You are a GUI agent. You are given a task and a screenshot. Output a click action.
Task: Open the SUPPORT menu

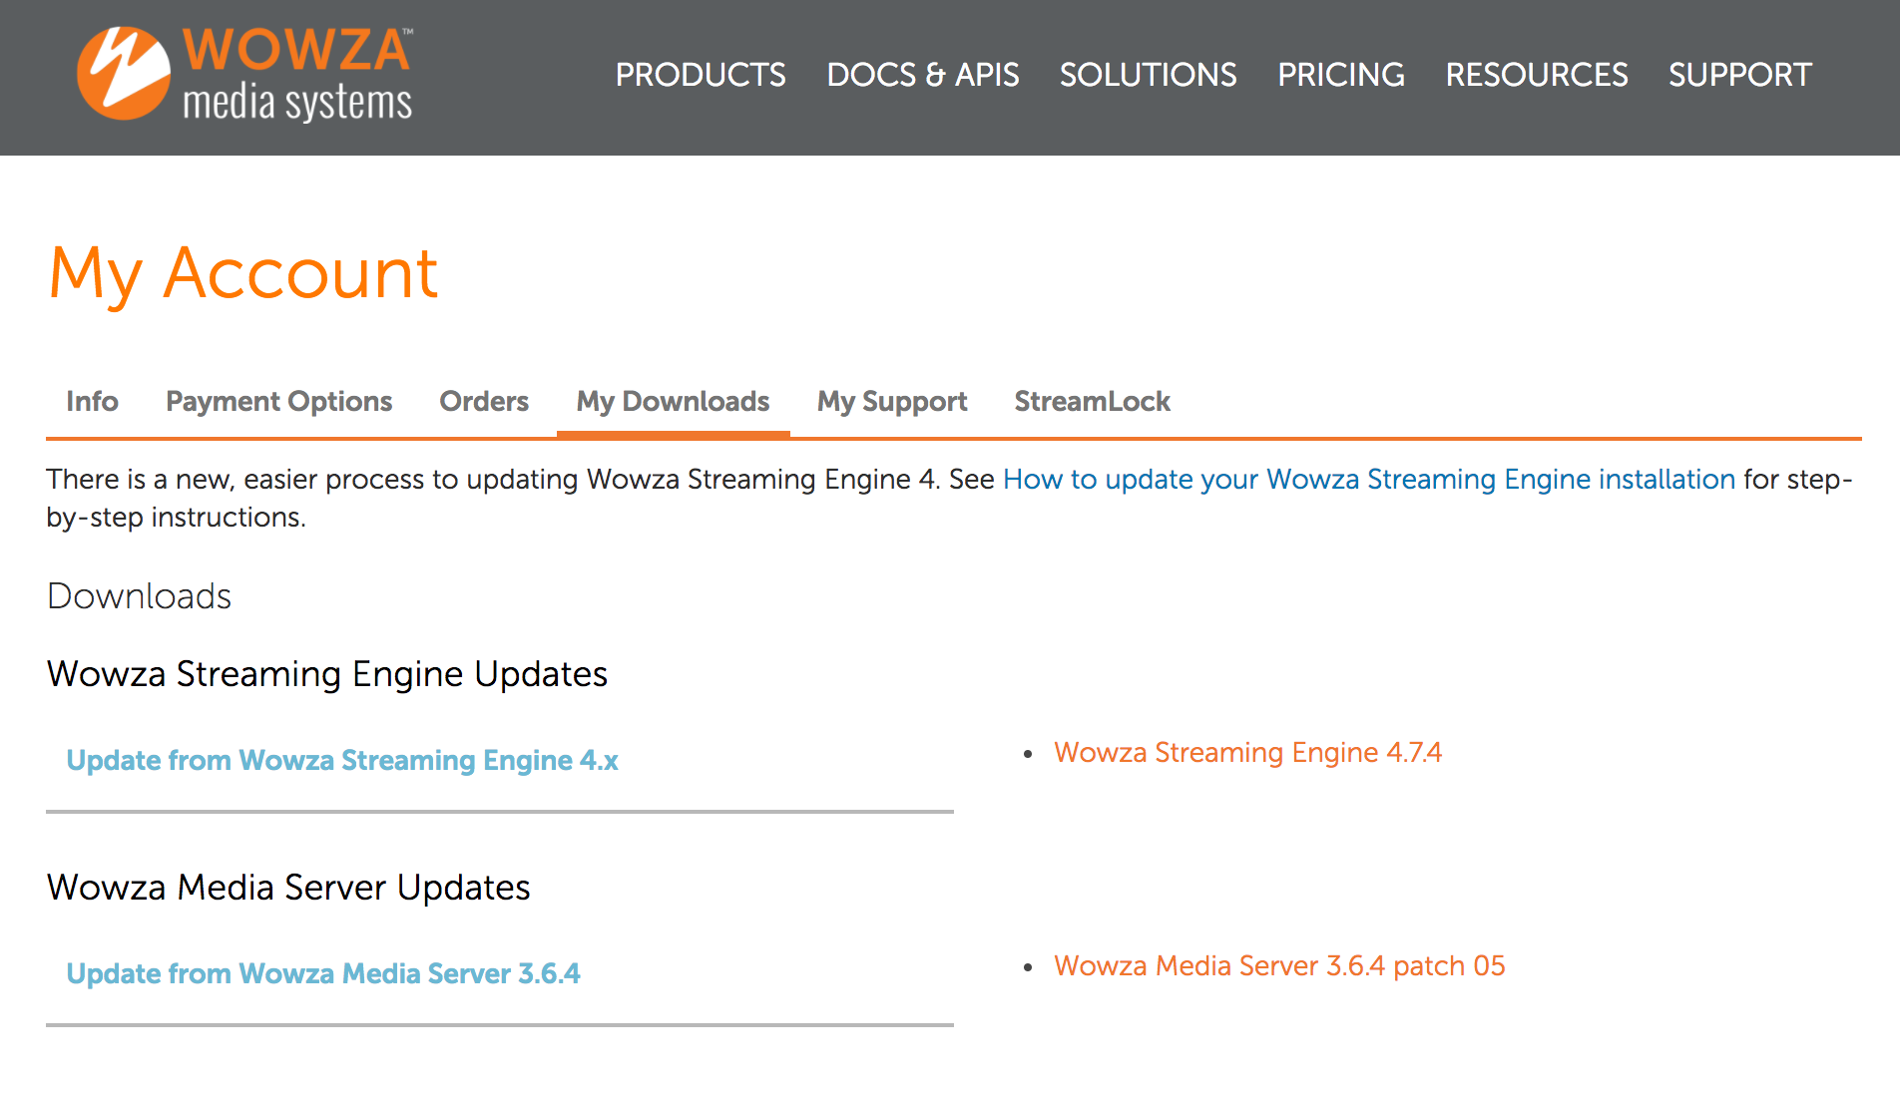coord(1740,75)
